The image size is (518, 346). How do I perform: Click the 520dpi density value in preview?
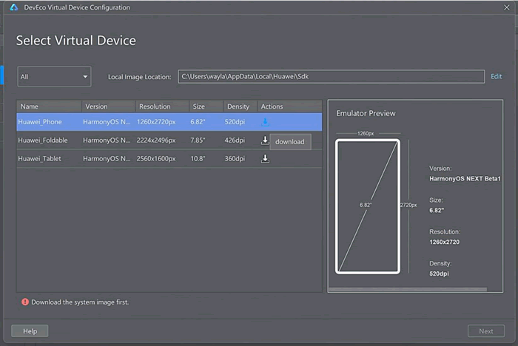[x=439, y=274]
